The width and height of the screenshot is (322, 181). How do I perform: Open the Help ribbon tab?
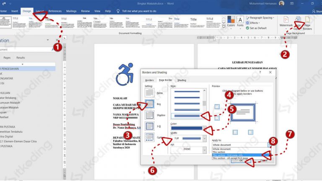(x=108, y=11)
